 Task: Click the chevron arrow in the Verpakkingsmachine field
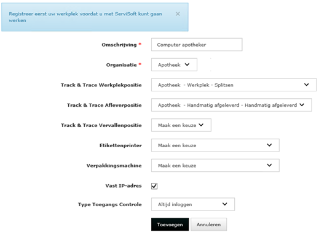pos(269,165)
